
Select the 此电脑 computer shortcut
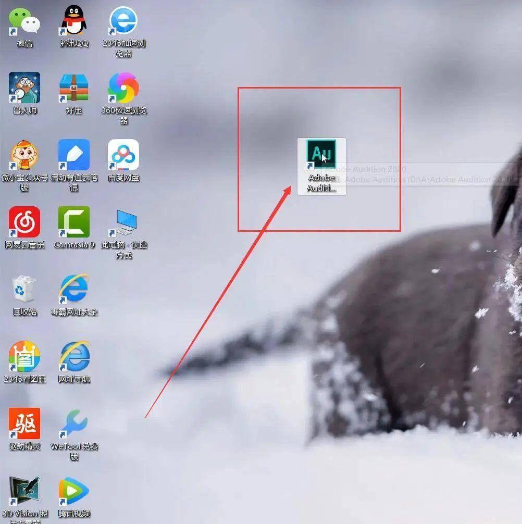[x=123, y=222]
